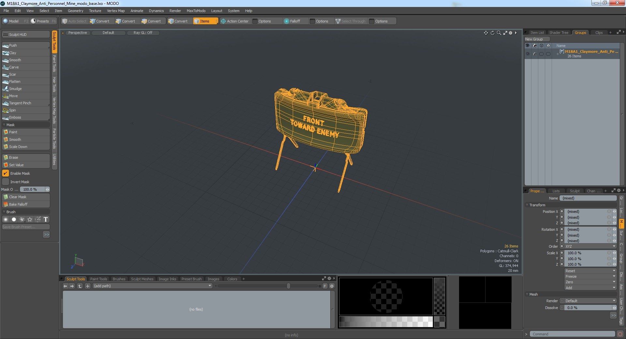This screenshot has height=339, width=626.
Task: Open the Geometry menu
Action: pos(75,11)
